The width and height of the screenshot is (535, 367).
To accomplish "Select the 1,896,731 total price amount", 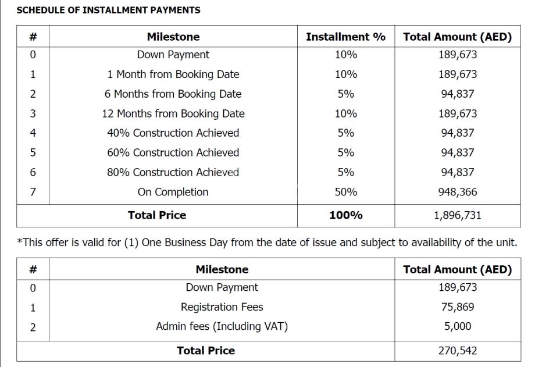I will 457,215.
